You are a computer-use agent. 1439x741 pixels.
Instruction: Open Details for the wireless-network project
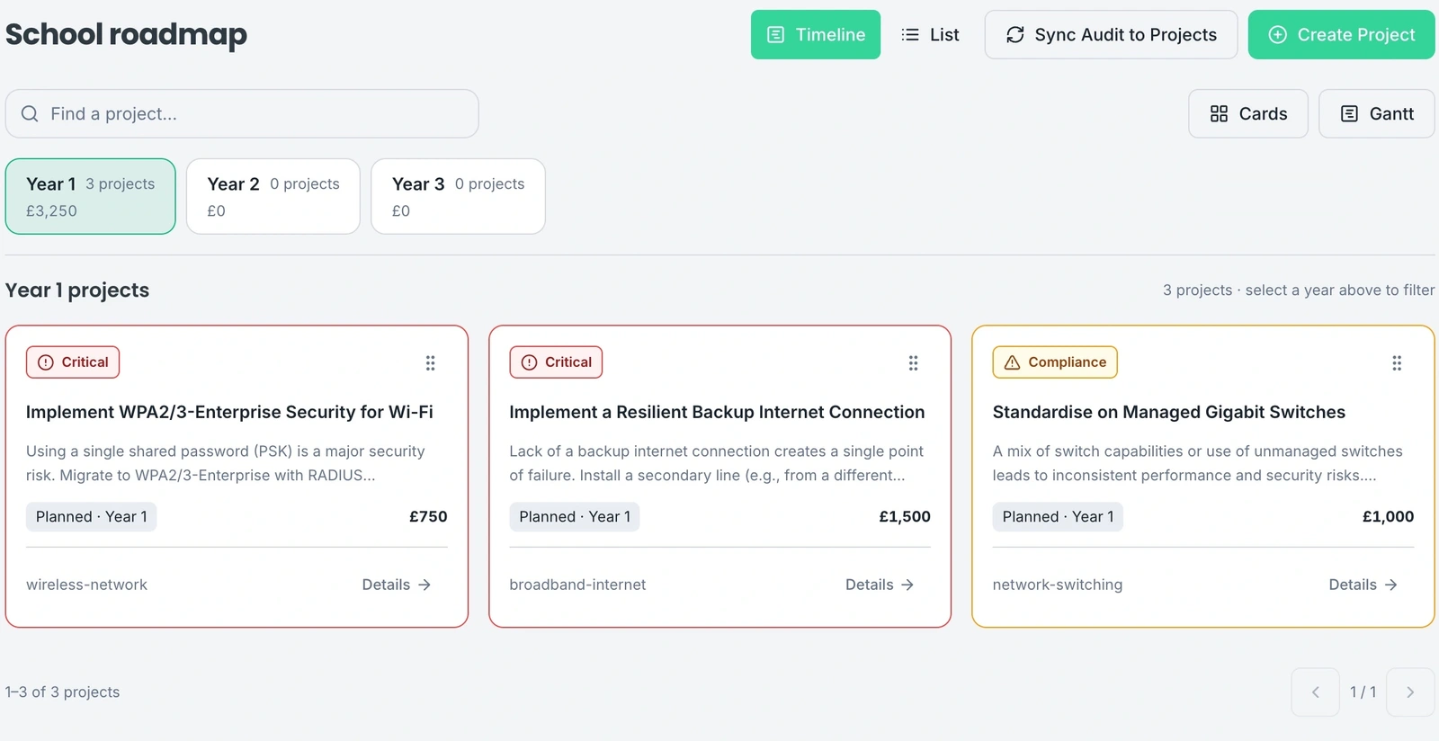click(397, 585)
